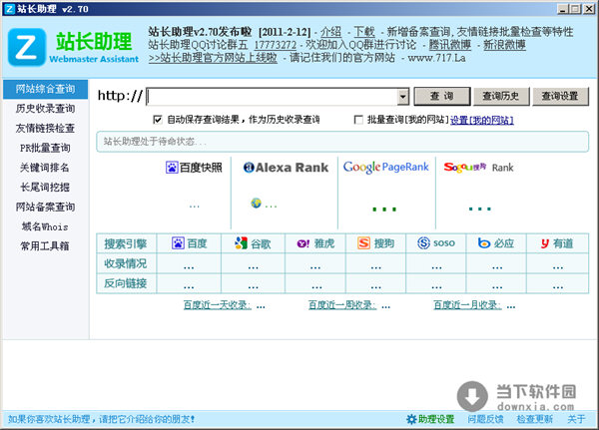Open 关键词排名 sidebar item
This screenshot has height=430, width=599.
point(45,168)
